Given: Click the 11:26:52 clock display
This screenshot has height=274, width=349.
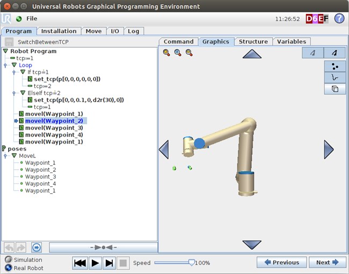Looking at the screenshot, I should (x=287, y=19).
